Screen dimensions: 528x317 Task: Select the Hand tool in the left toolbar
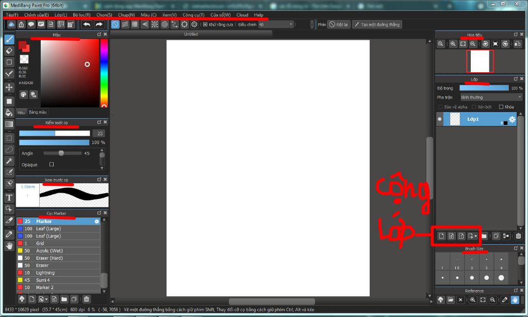point(9,246)
